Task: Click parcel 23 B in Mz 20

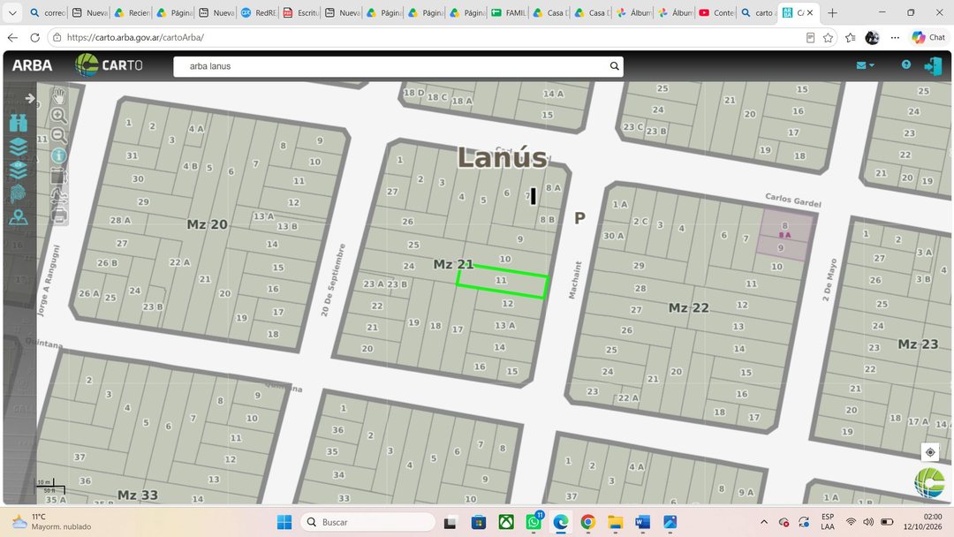Action: click(153, 306)
